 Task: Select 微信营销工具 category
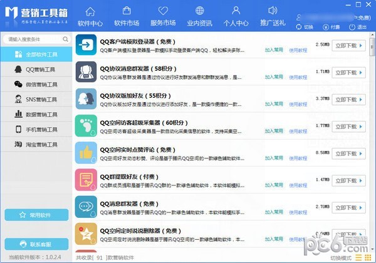tap(36, 85)
